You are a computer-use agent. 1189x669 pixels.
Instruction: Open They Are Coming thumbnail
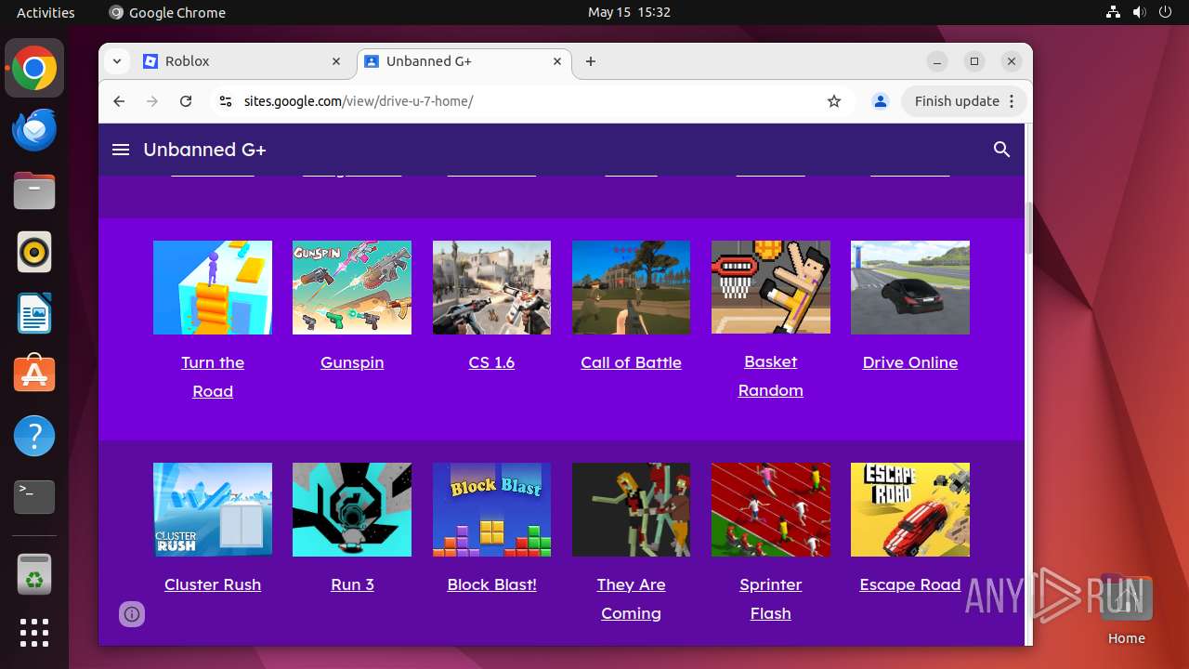631,510
